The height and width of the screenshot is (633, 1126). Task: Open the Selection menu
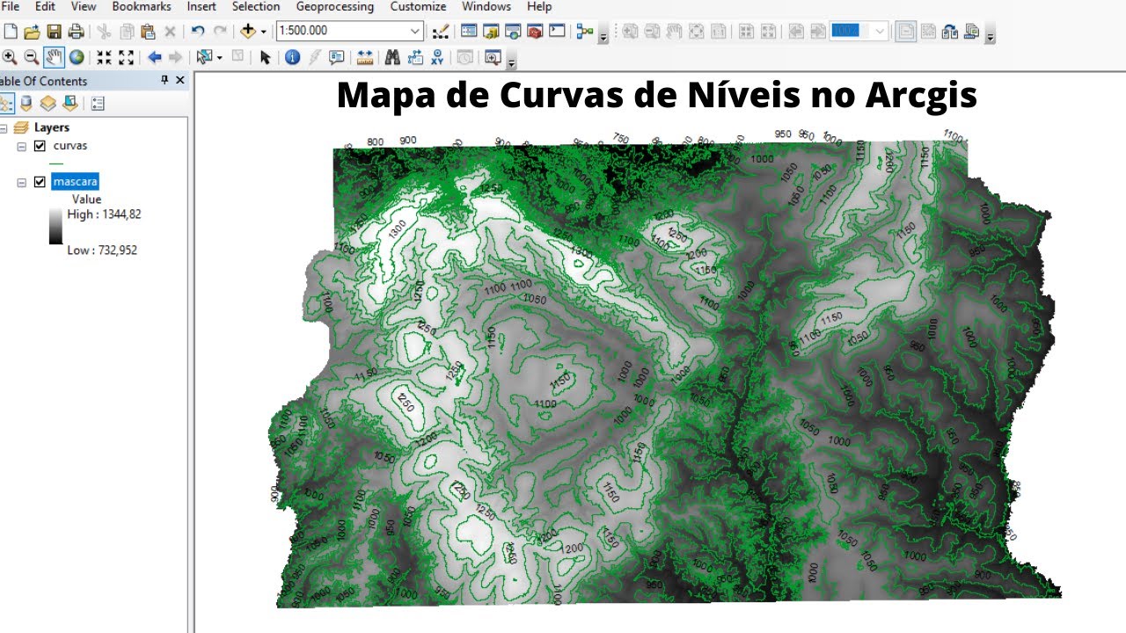[256, 6]
